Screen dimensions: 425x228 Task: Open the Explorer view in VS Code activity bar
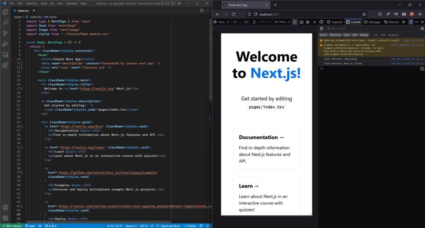click(5, 12)
